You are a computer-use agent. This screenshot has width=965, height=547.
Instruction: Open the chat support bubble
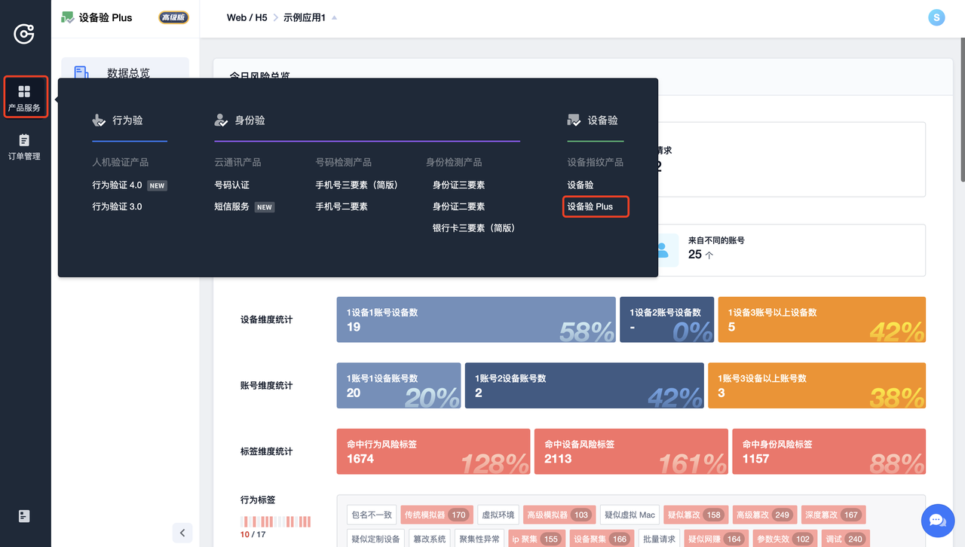pyautogui.click(x=937, y=521)
